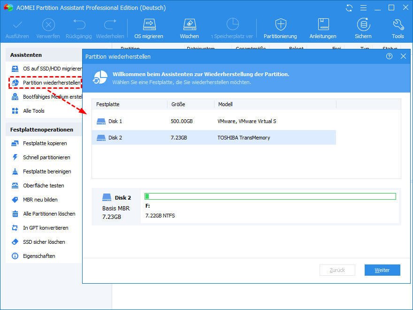This screenshot has height=310, width=413.
Task: Click the Disk 2 Basis MBR block
Action: [116, 207]
